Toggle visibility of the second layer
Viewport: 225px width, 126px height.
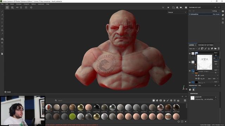(x=190, y=62)
